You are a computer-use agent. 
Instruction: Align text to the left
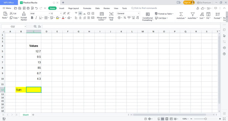pyautogui.click(x=76, y=18)
